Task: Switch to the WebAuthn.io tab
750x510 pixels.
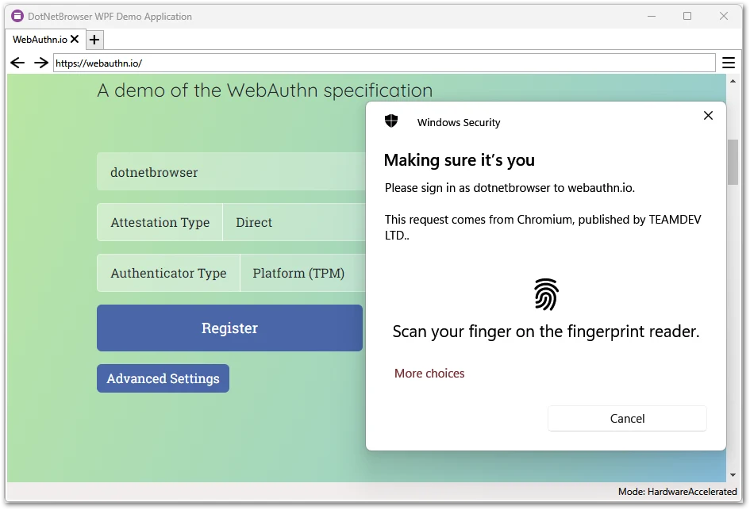Action: click(41, 39)
